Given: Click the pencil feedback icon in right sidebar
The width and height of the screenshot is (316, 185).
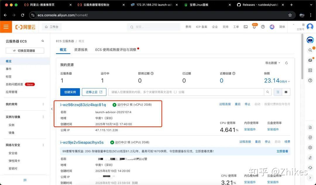Looking at the screenshot, I should point(310,158).
